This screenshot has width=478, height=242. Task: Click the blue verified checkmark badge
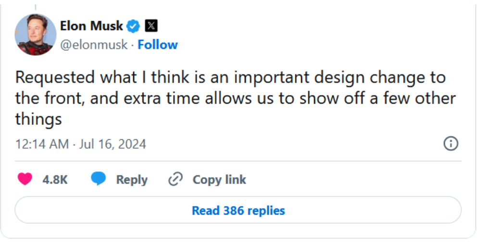[133, 26]
